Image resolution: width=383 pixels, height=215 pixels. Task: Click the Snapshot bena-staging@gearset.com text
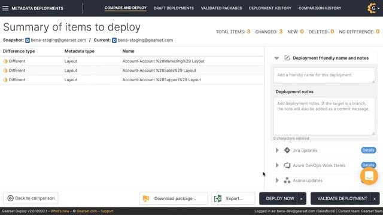(x=59, y=40)
